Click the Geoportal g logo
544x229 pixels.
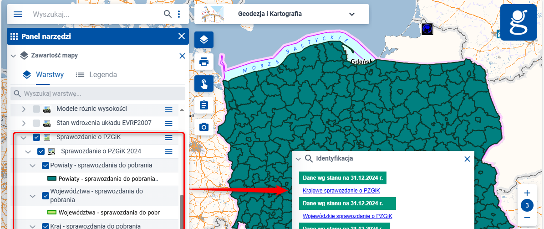(518, 22)
